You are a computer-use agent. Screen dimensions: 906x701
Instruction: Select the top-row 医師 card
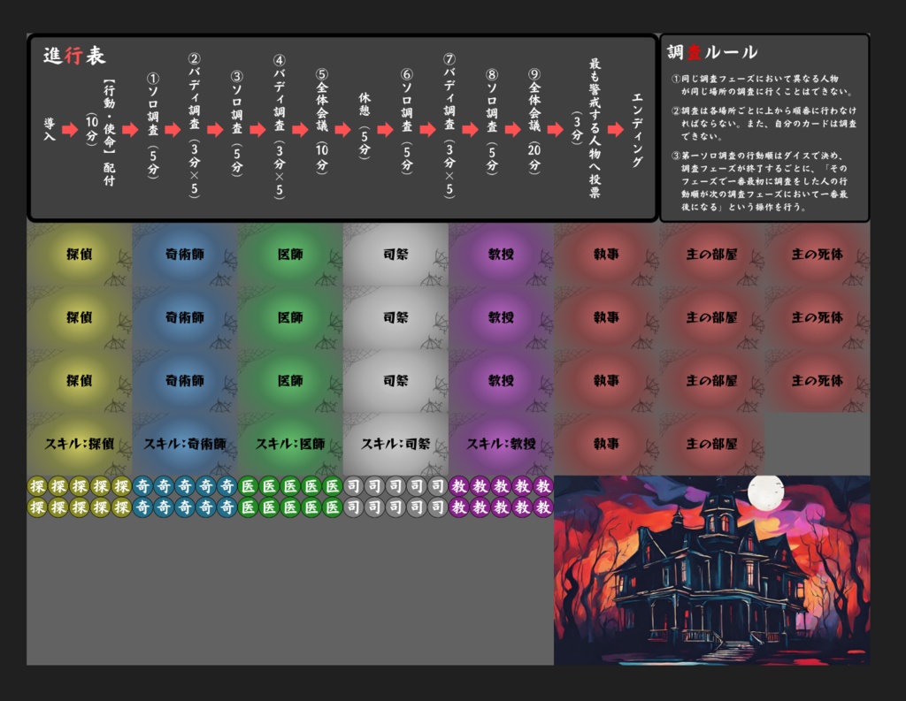click(x=290, y=255)
